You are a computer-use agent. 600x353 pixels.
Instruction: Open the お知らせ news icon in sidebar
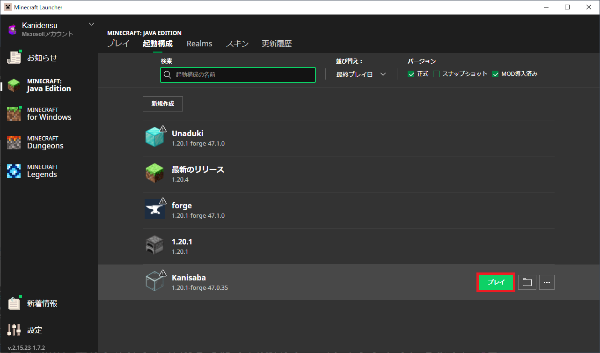(14, 58)
